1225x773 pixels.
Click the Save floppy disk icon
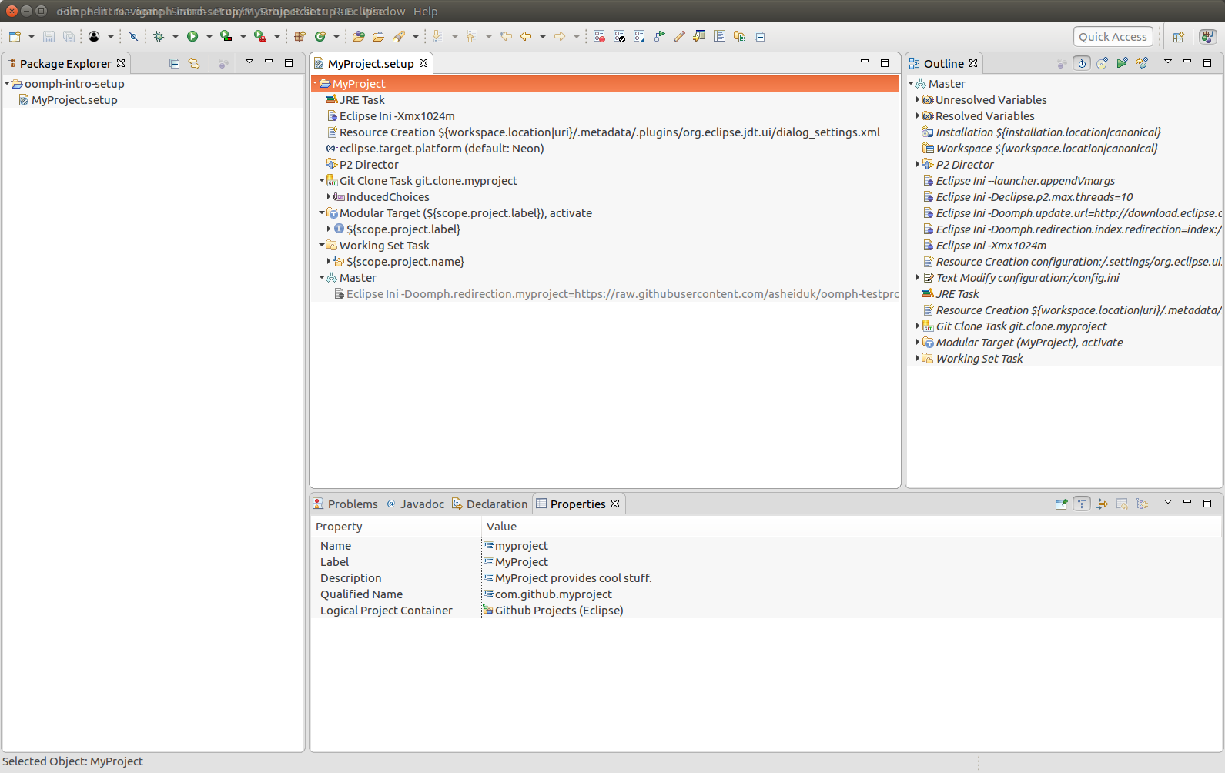coord(49,36)
